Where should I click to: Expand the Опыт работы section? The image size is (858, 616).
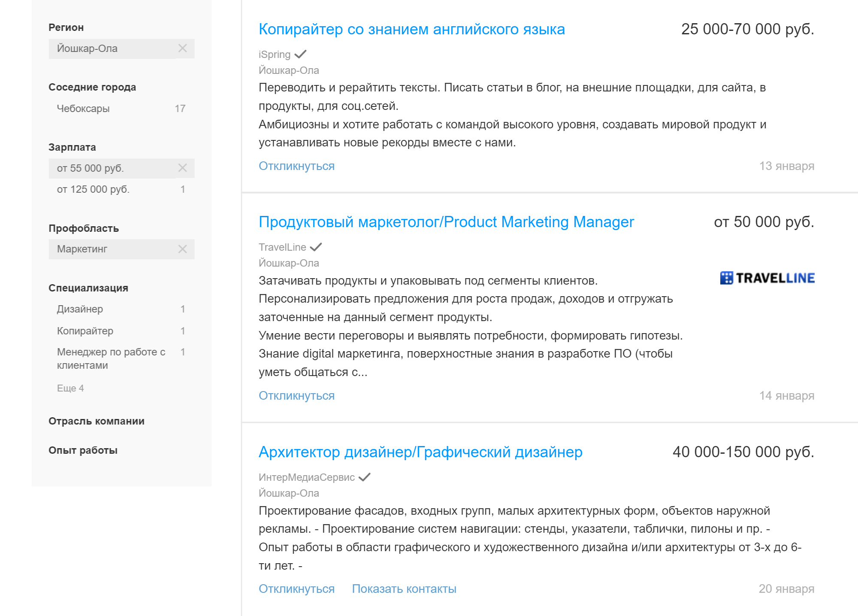(83, 450)
